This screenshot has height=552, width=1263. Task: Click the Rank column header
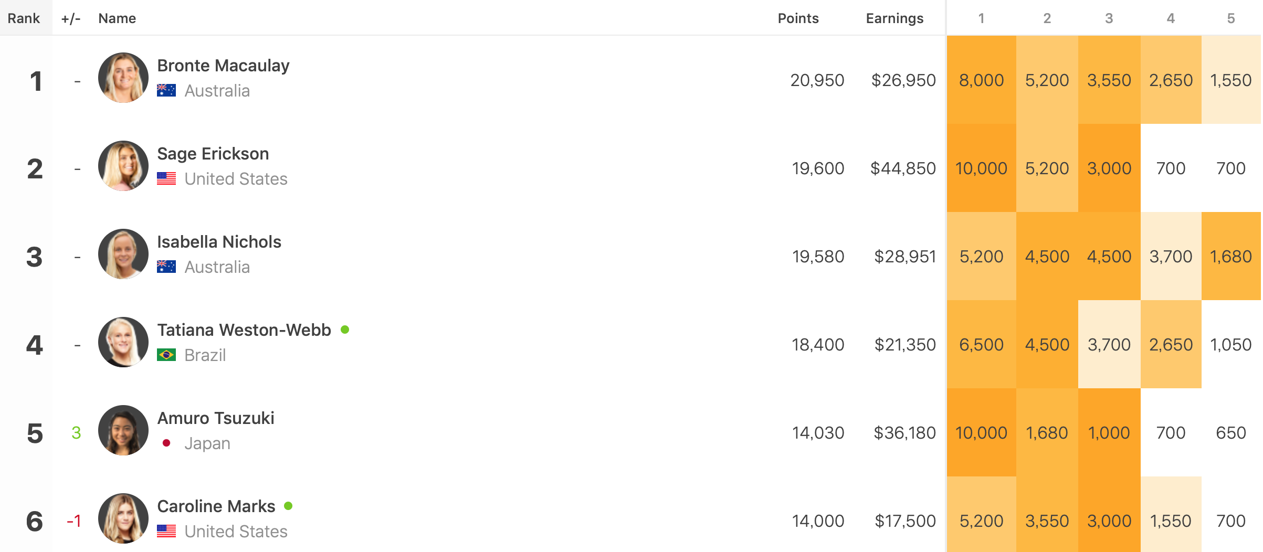[x=24, y=18]
